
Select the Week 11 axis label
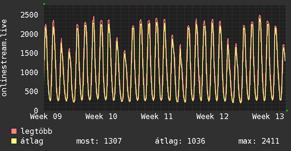[157, 117]
